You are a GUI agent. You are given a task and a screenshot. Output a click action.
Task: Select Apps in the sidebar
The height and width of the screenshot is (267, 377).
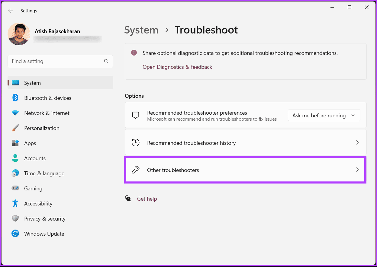click(x=30, y=143)
